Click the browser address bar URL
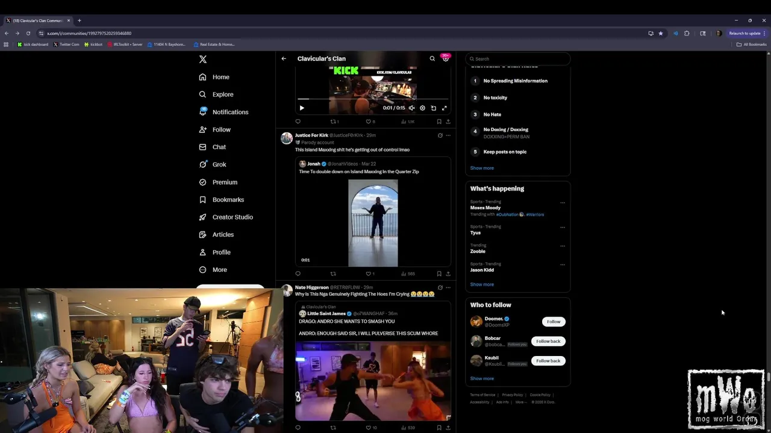 [x=89, y=33]
